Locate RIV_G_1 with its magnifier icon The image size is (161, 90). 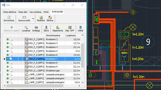point(11,70)
